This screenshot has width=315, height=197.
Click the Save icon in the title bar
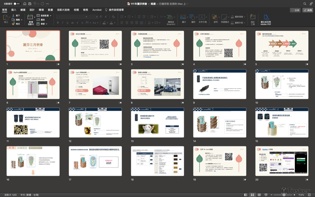[x=29, y=3]
